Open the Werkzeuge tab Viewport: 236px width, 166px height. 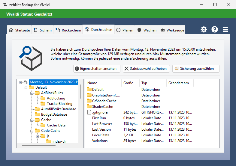point(172,30)
